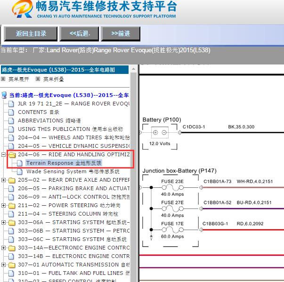Viewport: 284px width, 282px height.
Task: Click the folder icon of 303-06A STARTING SYSTEM
Action: [x=12, y=223]
